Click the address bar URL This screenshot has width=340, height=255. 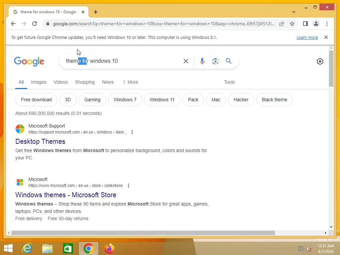[x=164, y=24]
